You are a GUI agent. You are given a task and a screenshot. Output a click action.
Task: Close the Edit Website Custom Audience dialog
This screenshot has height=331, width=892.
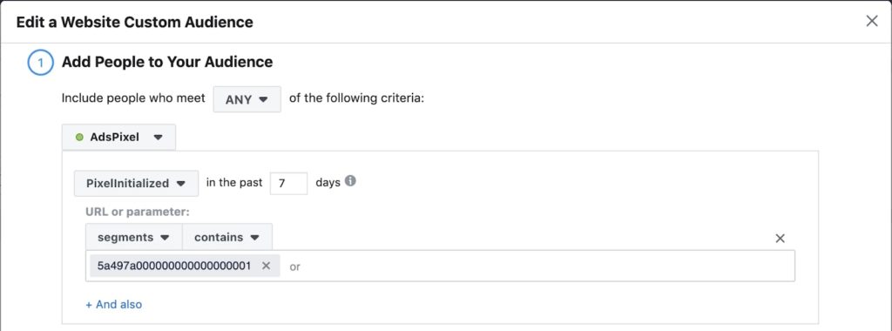click(871, 22)
